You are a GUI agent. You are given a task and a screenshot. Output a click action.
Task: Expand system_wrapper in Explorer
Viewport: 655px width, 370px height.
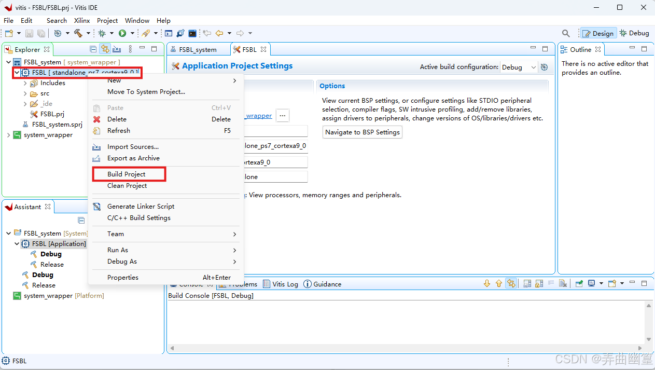pyautogui.click(x=9, y=135)
